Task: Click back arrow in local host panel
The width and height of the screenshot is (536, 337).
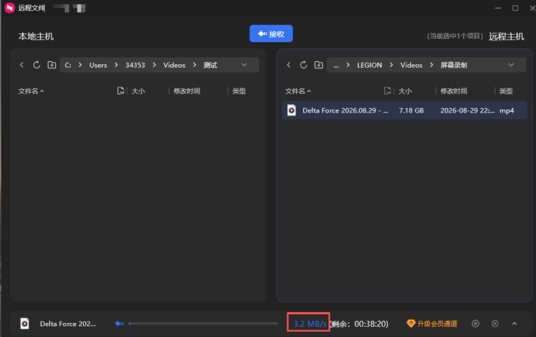Action: pos(21,65)
